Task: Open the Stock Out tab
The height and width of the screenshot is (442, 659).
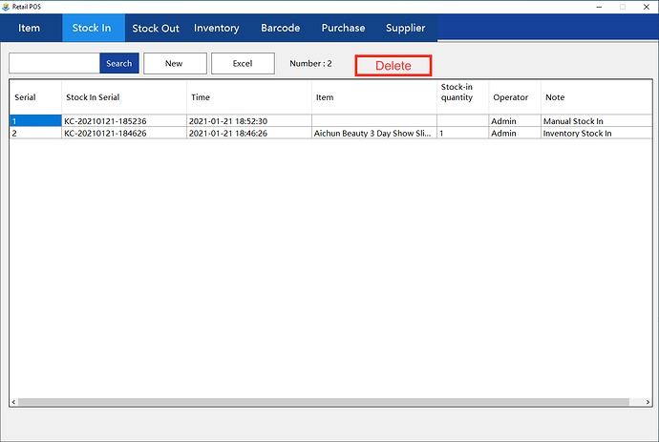Action: (156, 28)
